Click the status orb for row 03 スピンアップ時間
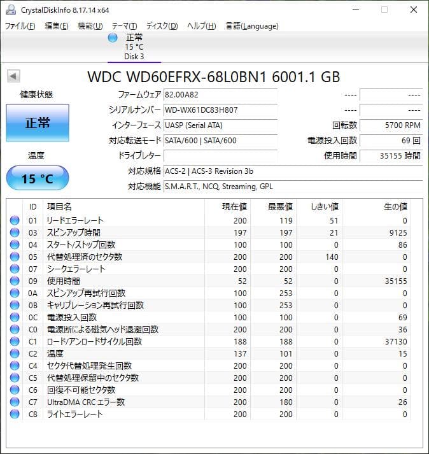Viewport: 429px width, 454px height. (15, 232)
